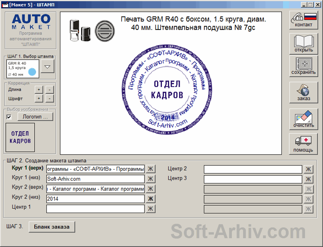Toggle bold for Центр 2 field
The image size is (323, 247).
click(x=308, y=169)
